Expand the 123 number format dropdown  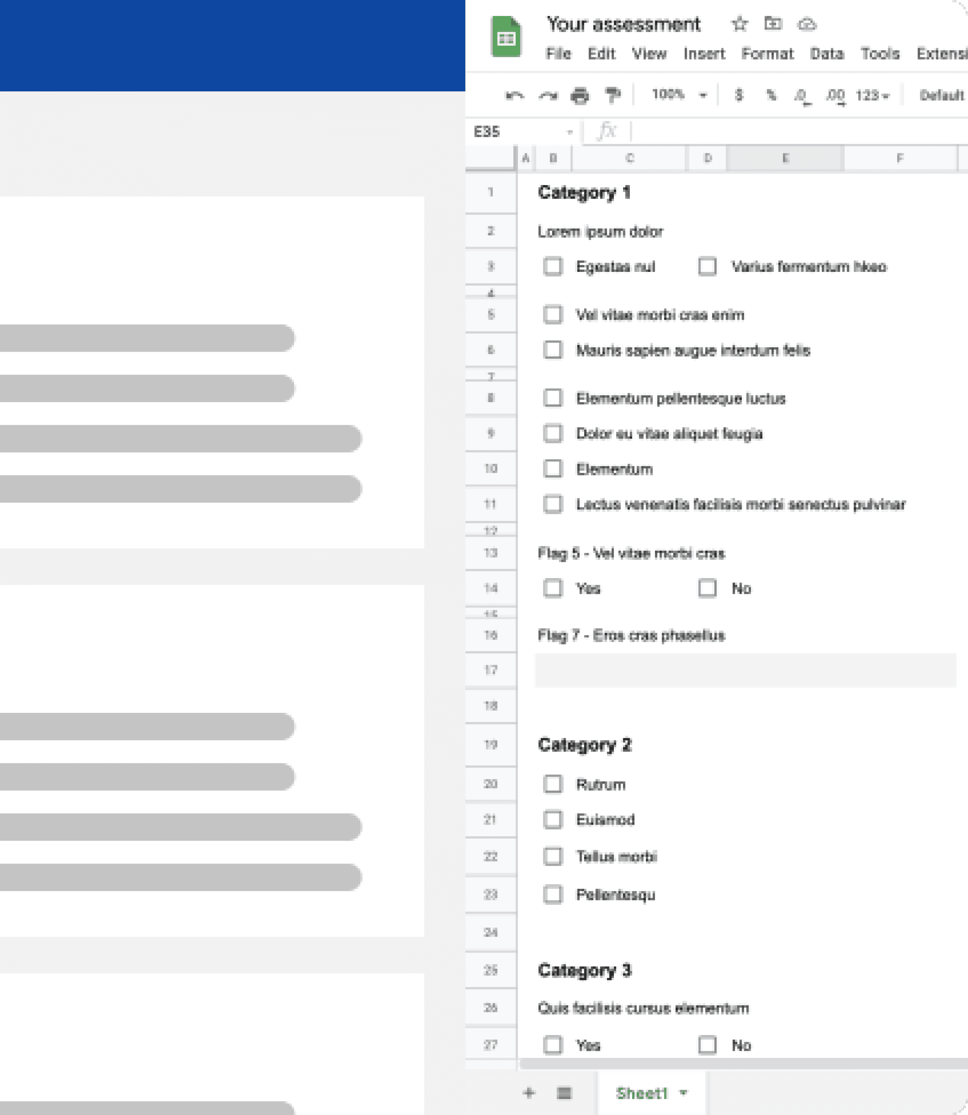click(872, 96)
